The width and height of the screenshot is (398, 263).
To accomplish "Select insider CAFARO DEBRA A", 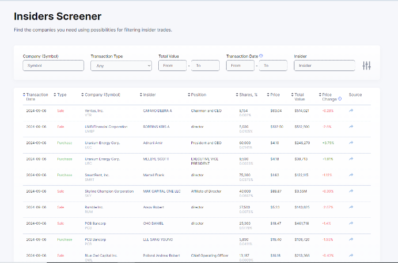I will tap(157, 110).
